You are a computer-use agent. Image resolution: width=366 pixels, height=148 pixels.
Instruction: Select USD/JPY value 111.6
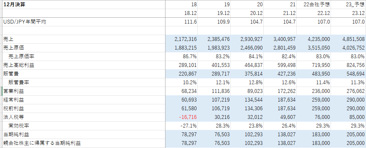pyautogui.click(x=181, y=22)
